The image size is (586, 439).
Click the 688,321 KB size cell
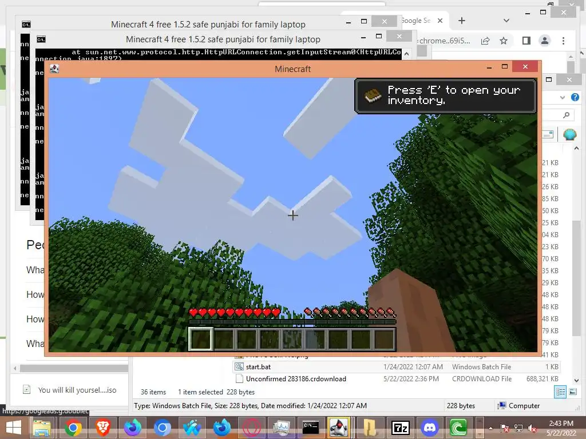click(543, 379)
